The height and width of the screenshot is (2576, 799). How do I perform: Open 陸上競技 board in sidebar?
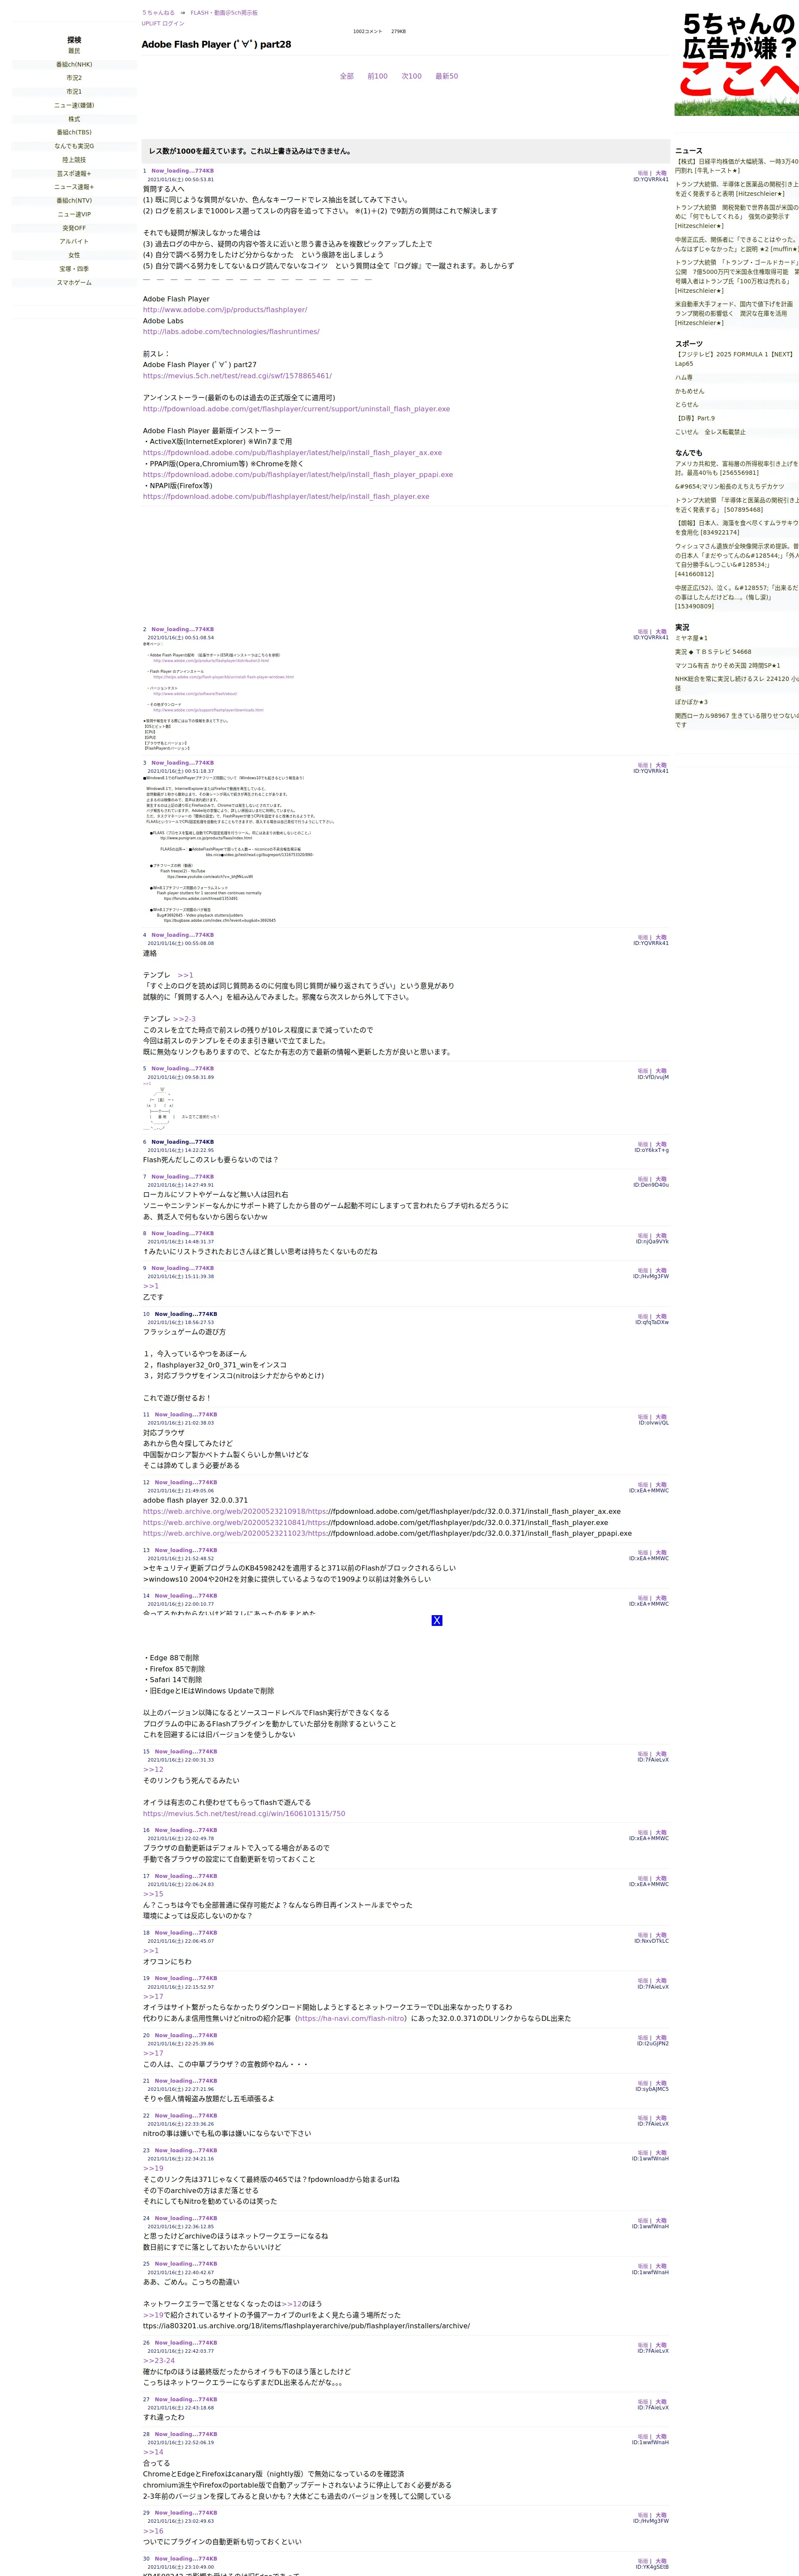(74, 160)
